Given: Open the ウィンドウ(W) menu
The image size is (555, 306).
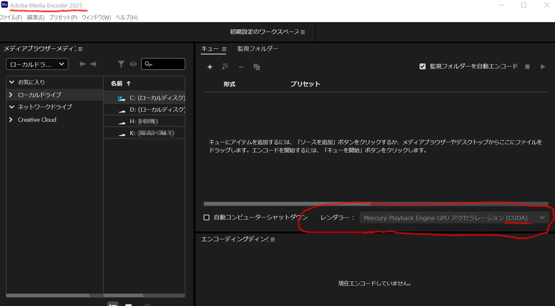Looking at the screenshot, I should point(96,17).
